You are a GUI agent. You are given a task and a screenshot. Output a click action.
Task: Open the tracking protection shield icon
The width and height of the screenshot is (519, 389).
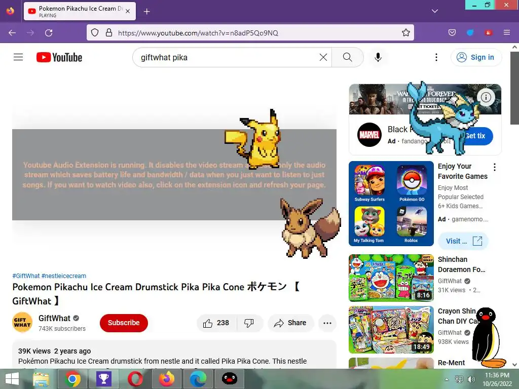tap(95, 32)
